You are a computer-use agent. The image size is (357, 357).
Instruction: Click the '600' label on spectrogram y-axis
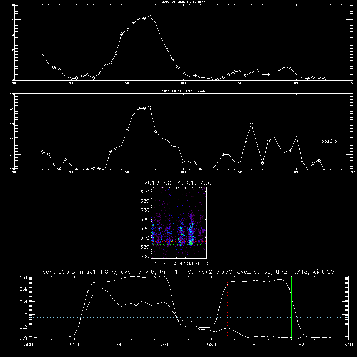[x=145, y=210]
